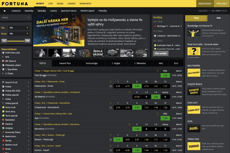Open the Kurzy filter dropdown
This screenshot has height=153, width=230.
point(19,33)
